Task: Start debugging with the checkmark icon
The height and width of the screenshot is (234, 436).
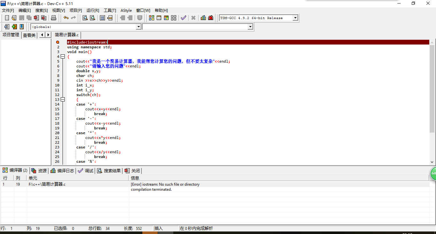Action: point(184,18)
